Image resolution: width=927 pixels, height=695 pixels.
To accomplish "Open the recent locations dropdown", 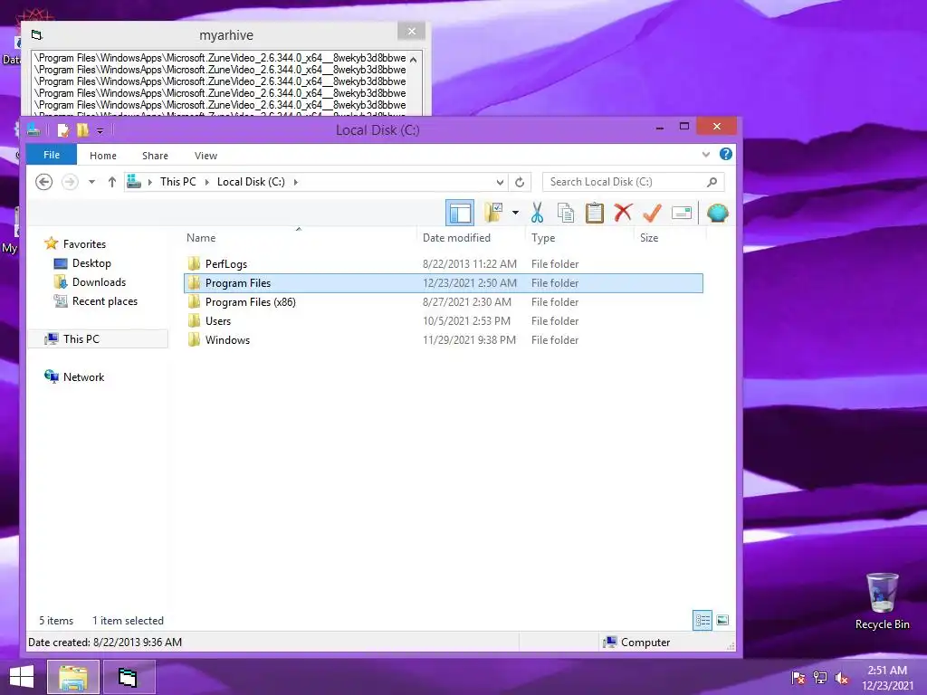I will (91, 182).
